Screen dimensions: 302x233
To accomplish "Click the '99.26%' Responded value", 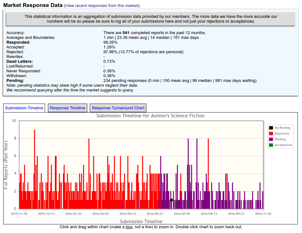I will pos(110,42).
